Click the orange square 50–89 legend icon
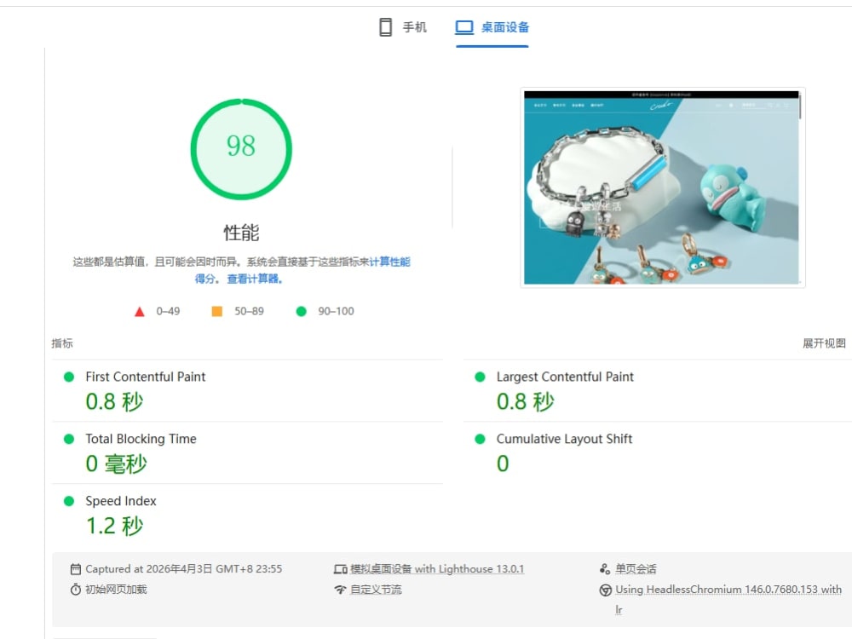The height and width of the screenshot is (639, 852). point(216,311)
